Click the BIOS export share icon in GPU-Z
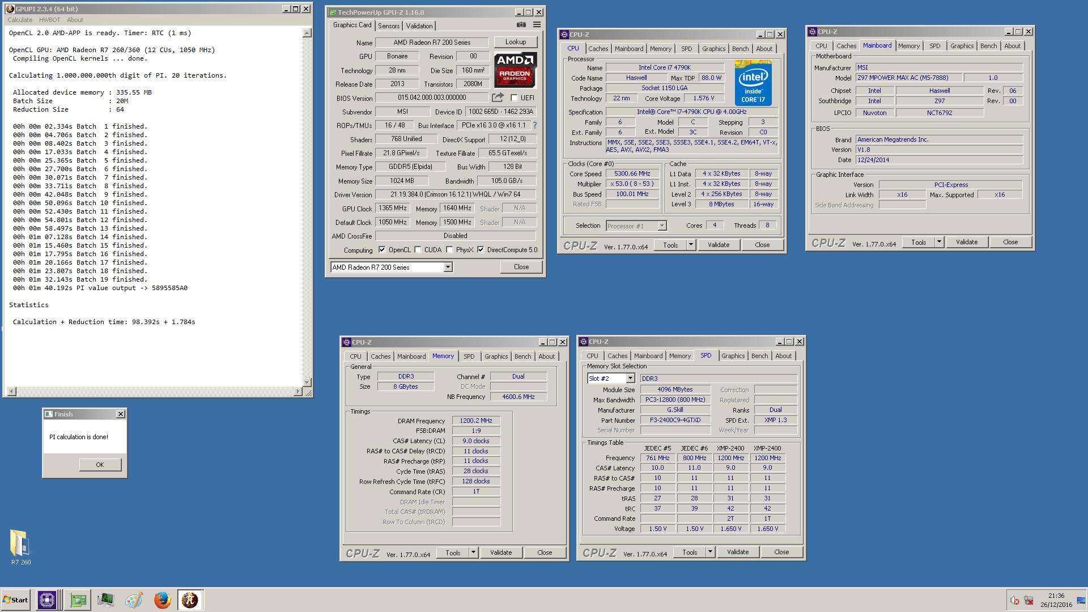The height and width of the screenshot is (612, 1088). (498, 97)
